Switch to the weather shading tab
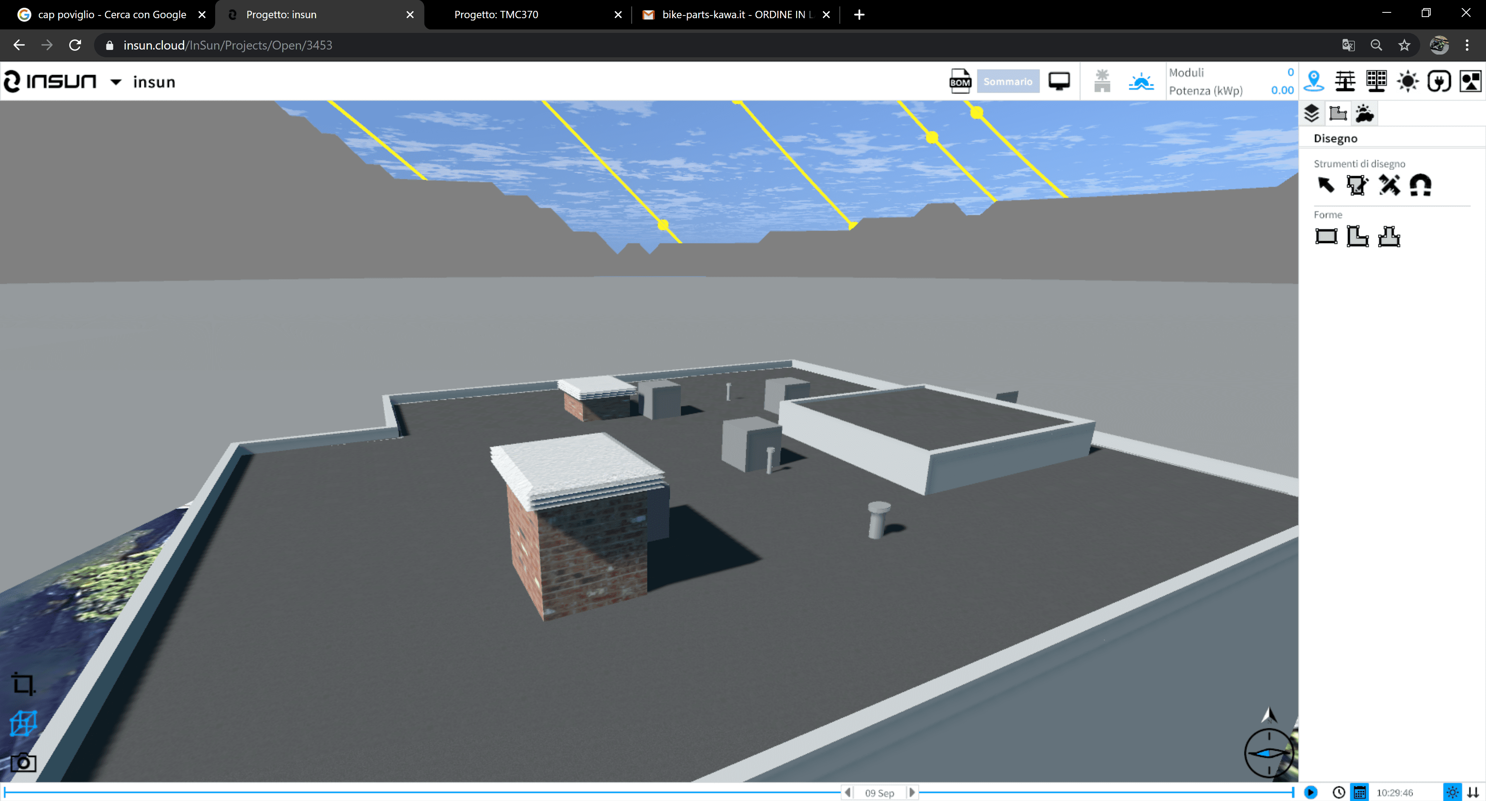Screen dimensions: 1486x801 tap(1364, 114)
